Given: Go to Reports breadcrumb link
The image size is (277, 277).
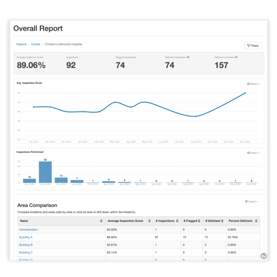Looking at the screenshot, I should (21, 44).
